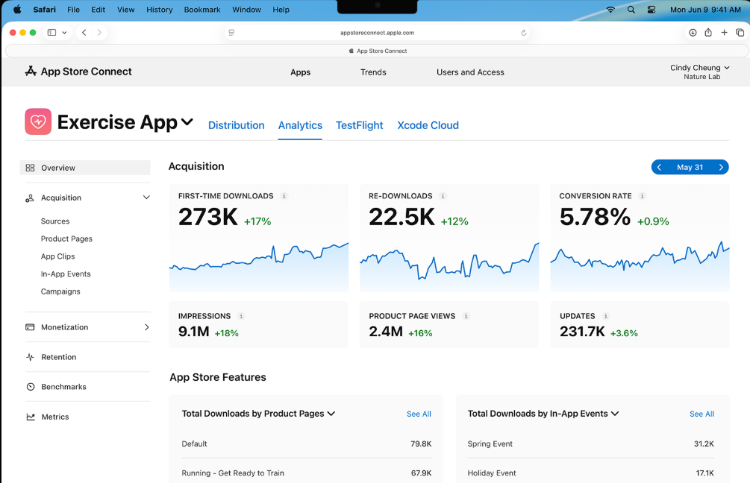
Task: Open Safari downloads icon
Action: click(x=693, y=33)
